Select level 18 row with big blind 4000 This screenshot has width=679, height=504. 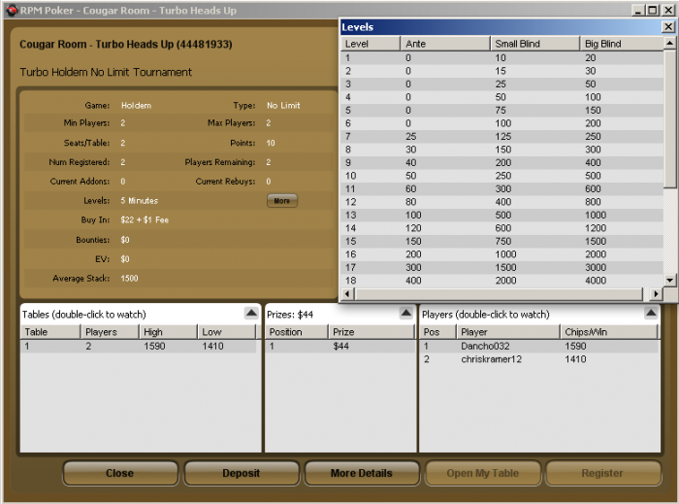[502, 281]
